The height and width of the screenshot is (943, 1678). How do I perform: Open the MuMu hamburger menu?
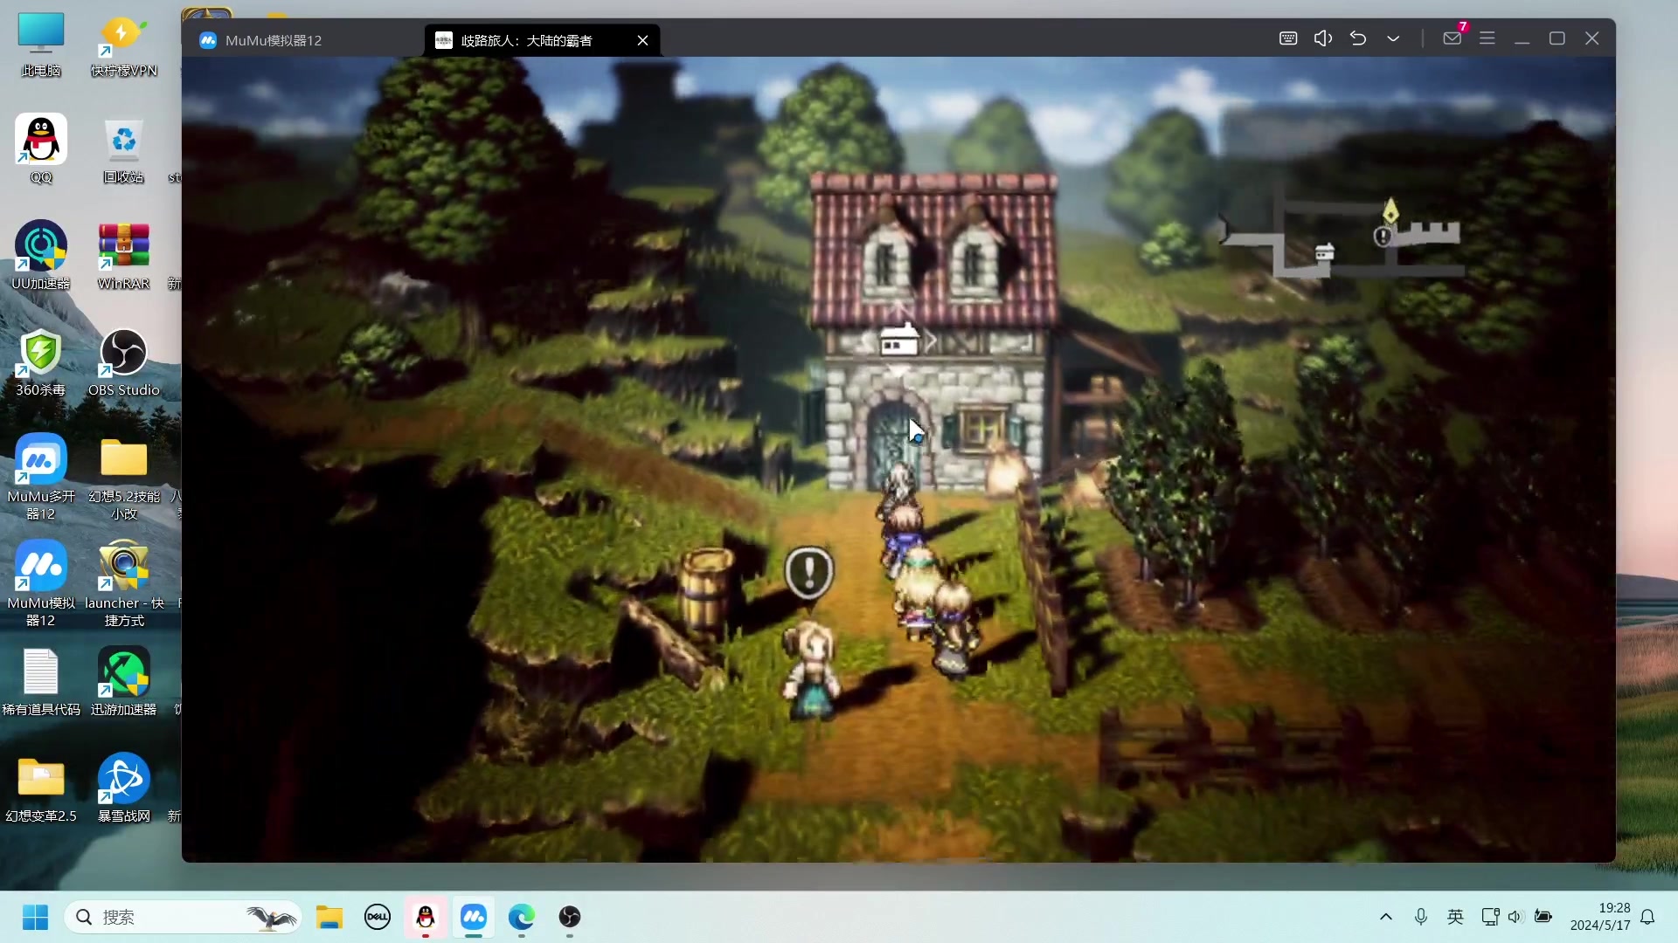pyautogui.click(x=1487, y=38)
